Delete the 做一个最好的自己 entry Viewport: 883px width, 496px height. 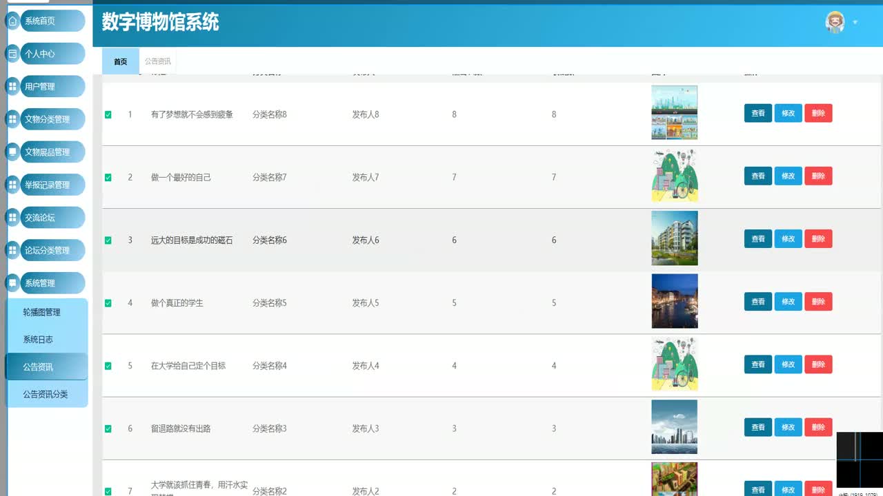coord(818,176)
